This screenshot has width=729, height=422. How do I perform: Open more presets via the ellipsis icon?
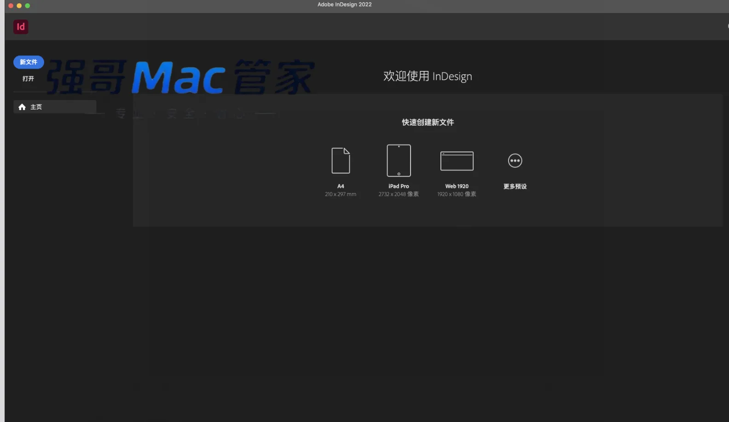click(515, 161)
